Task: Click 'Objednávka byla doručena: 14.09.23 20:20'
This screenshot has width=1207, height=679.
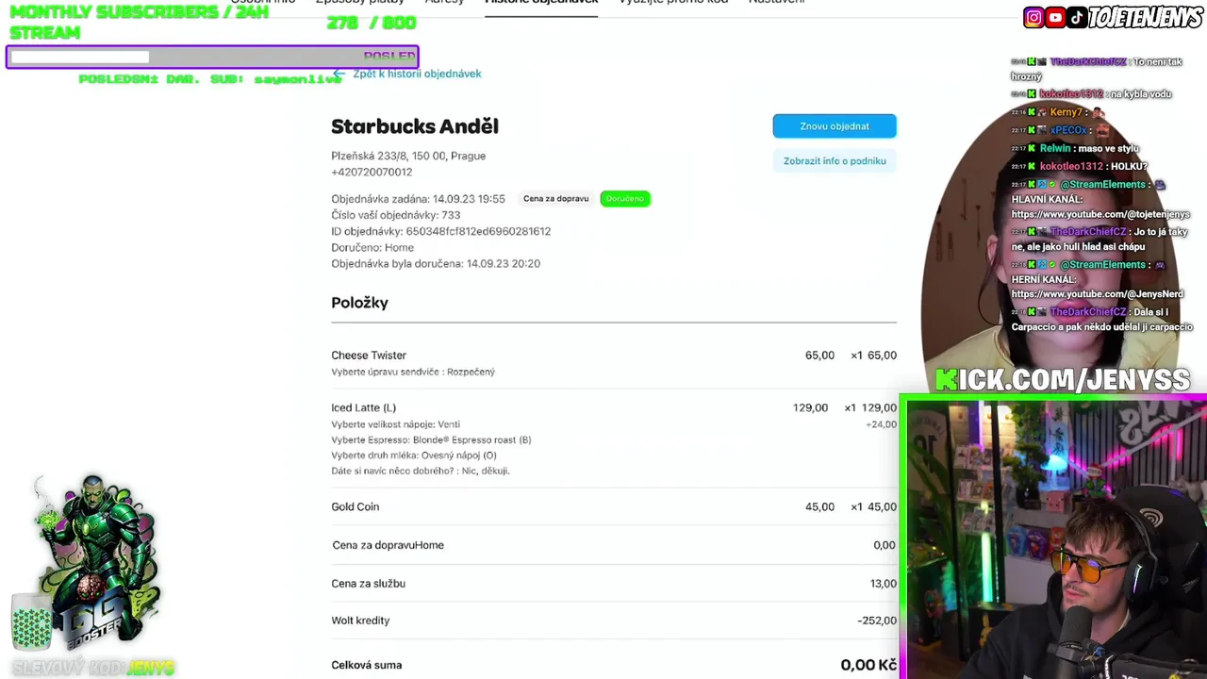Action: 436,263
